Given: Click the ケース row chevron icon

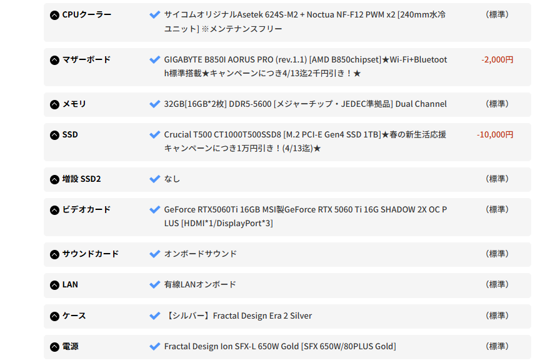Looking at the screenshot, I should [x=54, y=316].
